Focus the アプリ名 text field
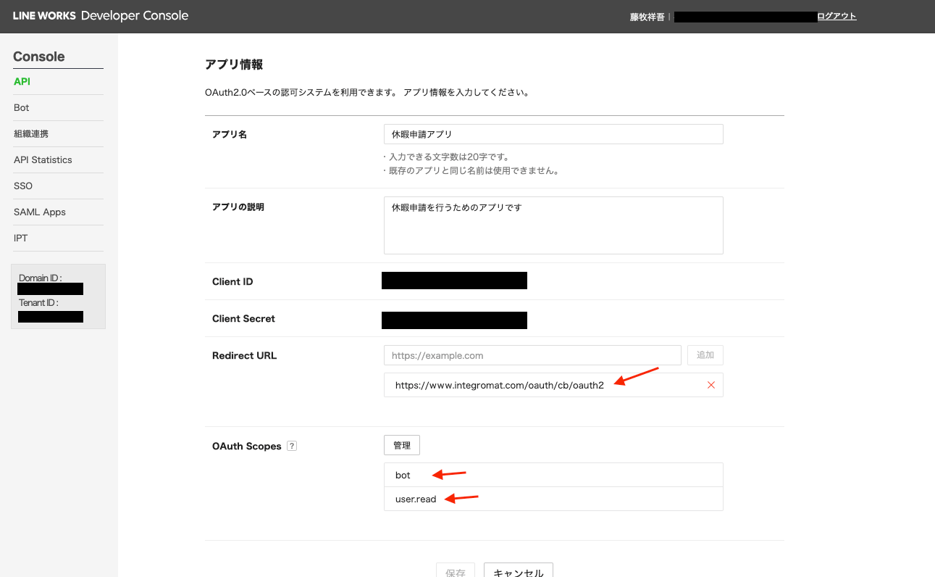Image resolution: width=935 pixels, height=577 pixels. pos(553,134)
